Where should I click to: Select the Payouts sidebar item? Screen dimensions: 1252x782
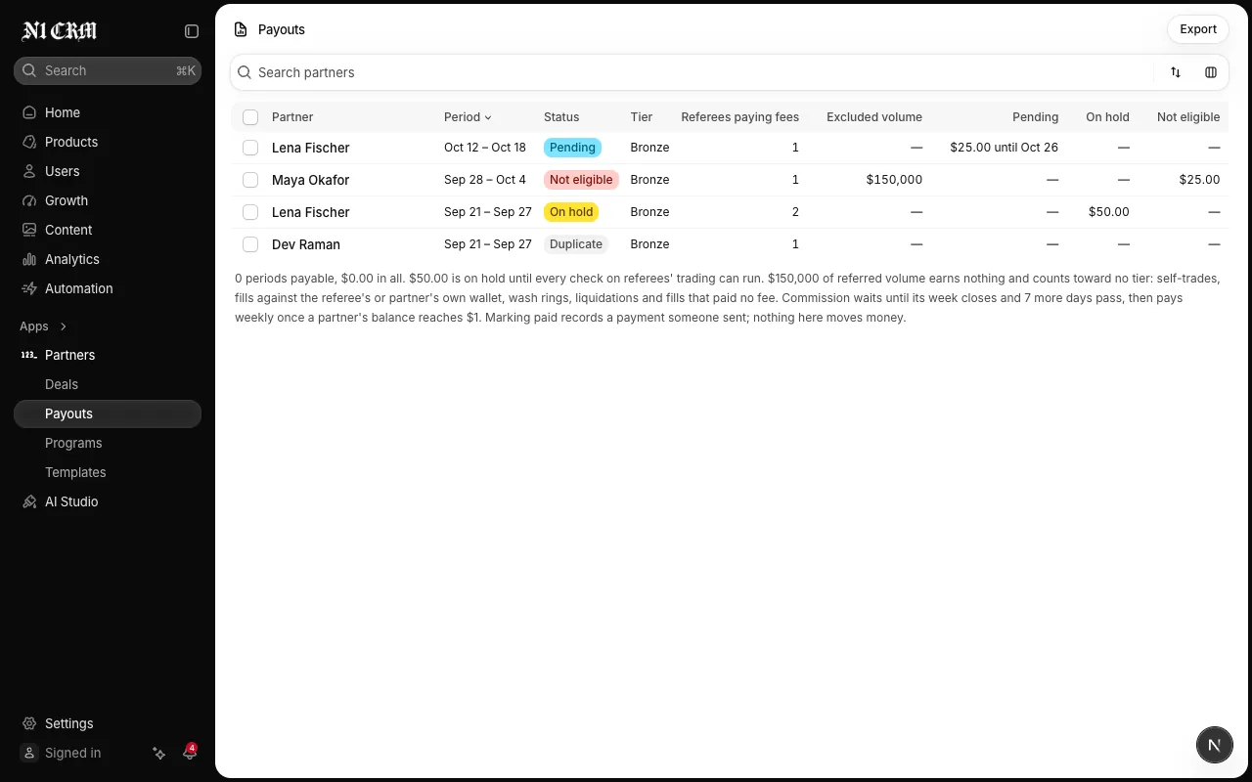pyautogui.click(x=108, y=413)
